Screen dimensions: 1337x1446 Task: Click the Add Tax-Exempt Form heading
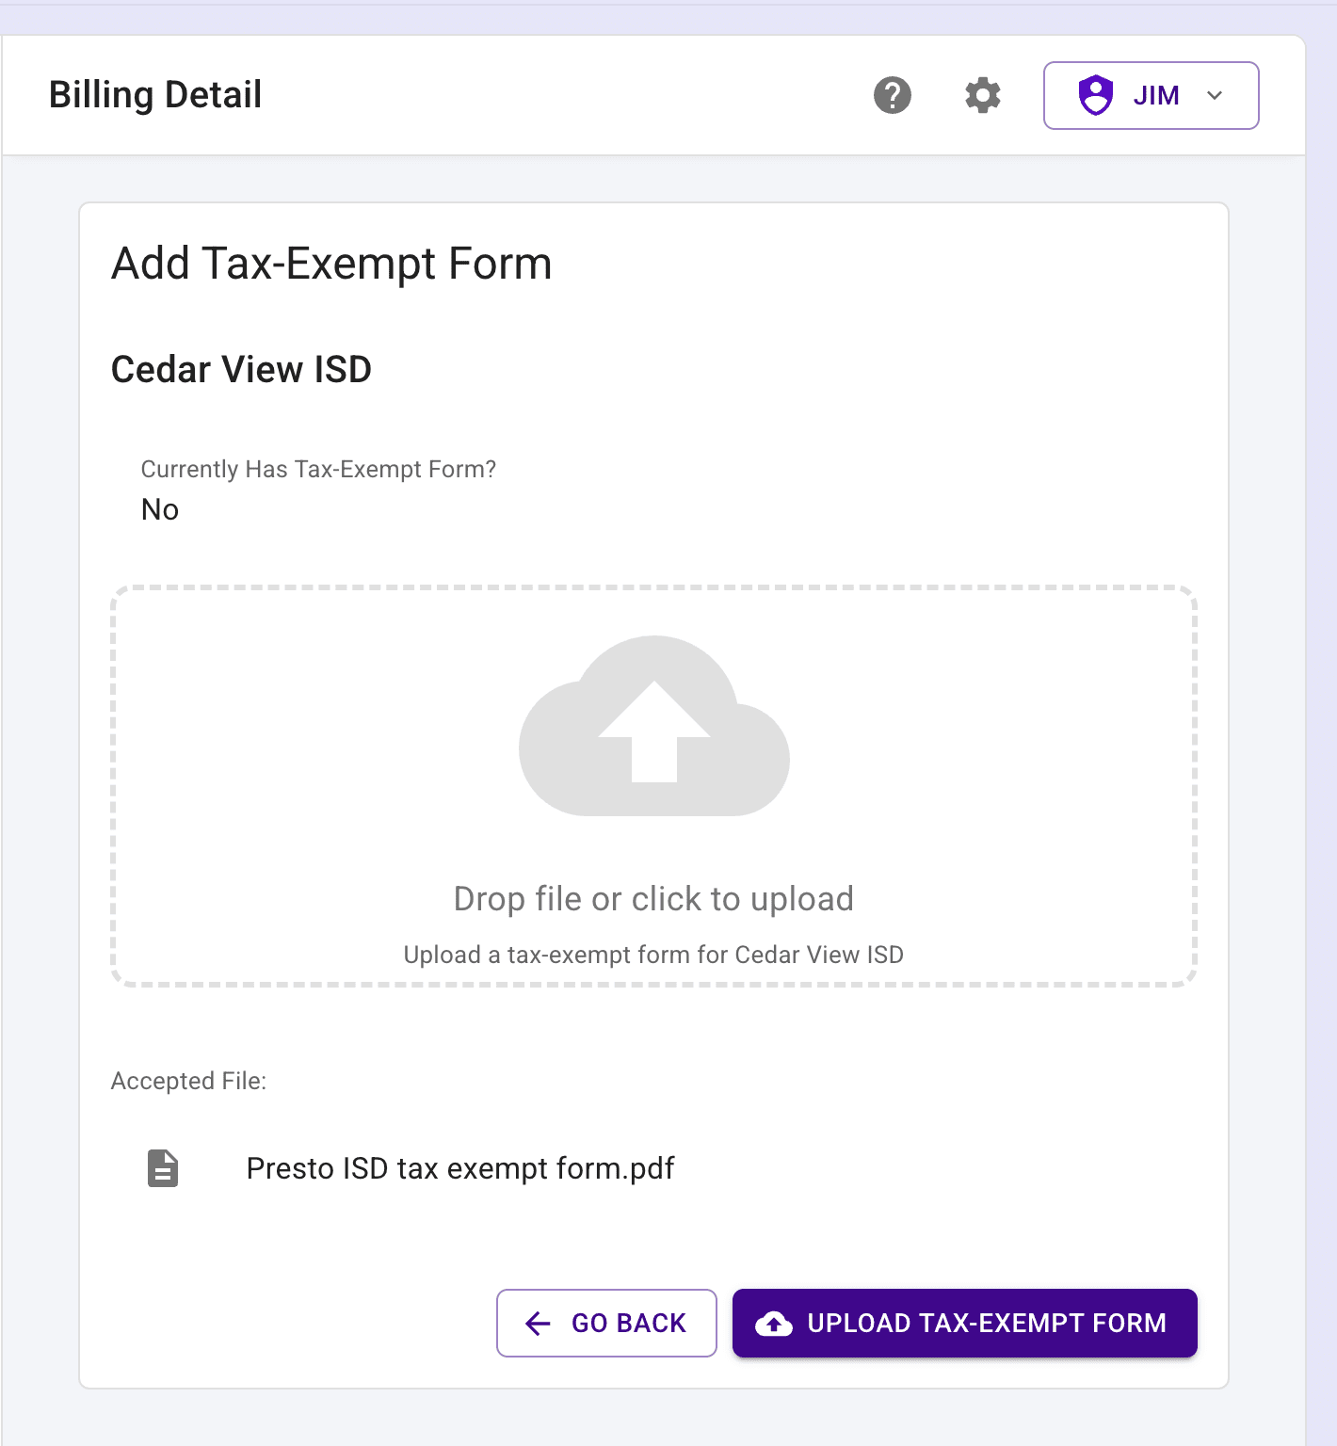coord(331,264)
